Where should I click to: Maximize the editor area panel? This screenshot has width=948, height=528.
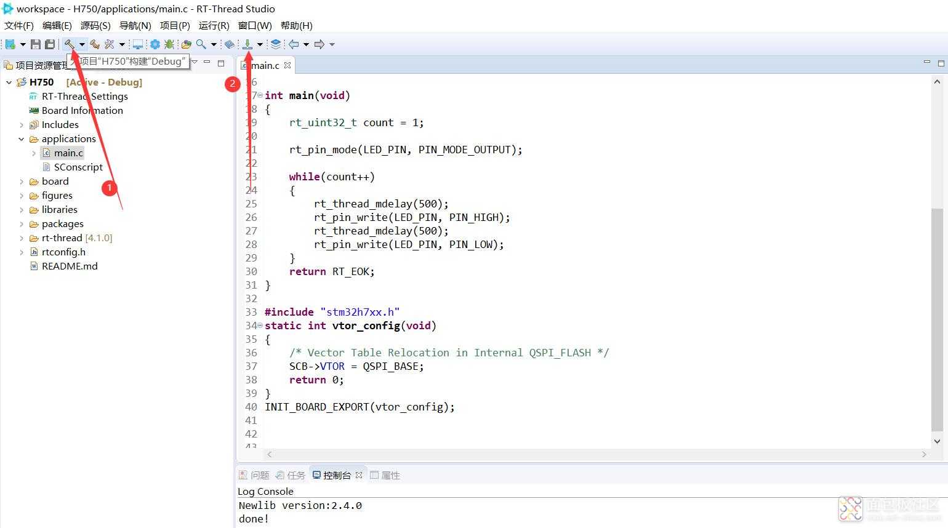941,63
